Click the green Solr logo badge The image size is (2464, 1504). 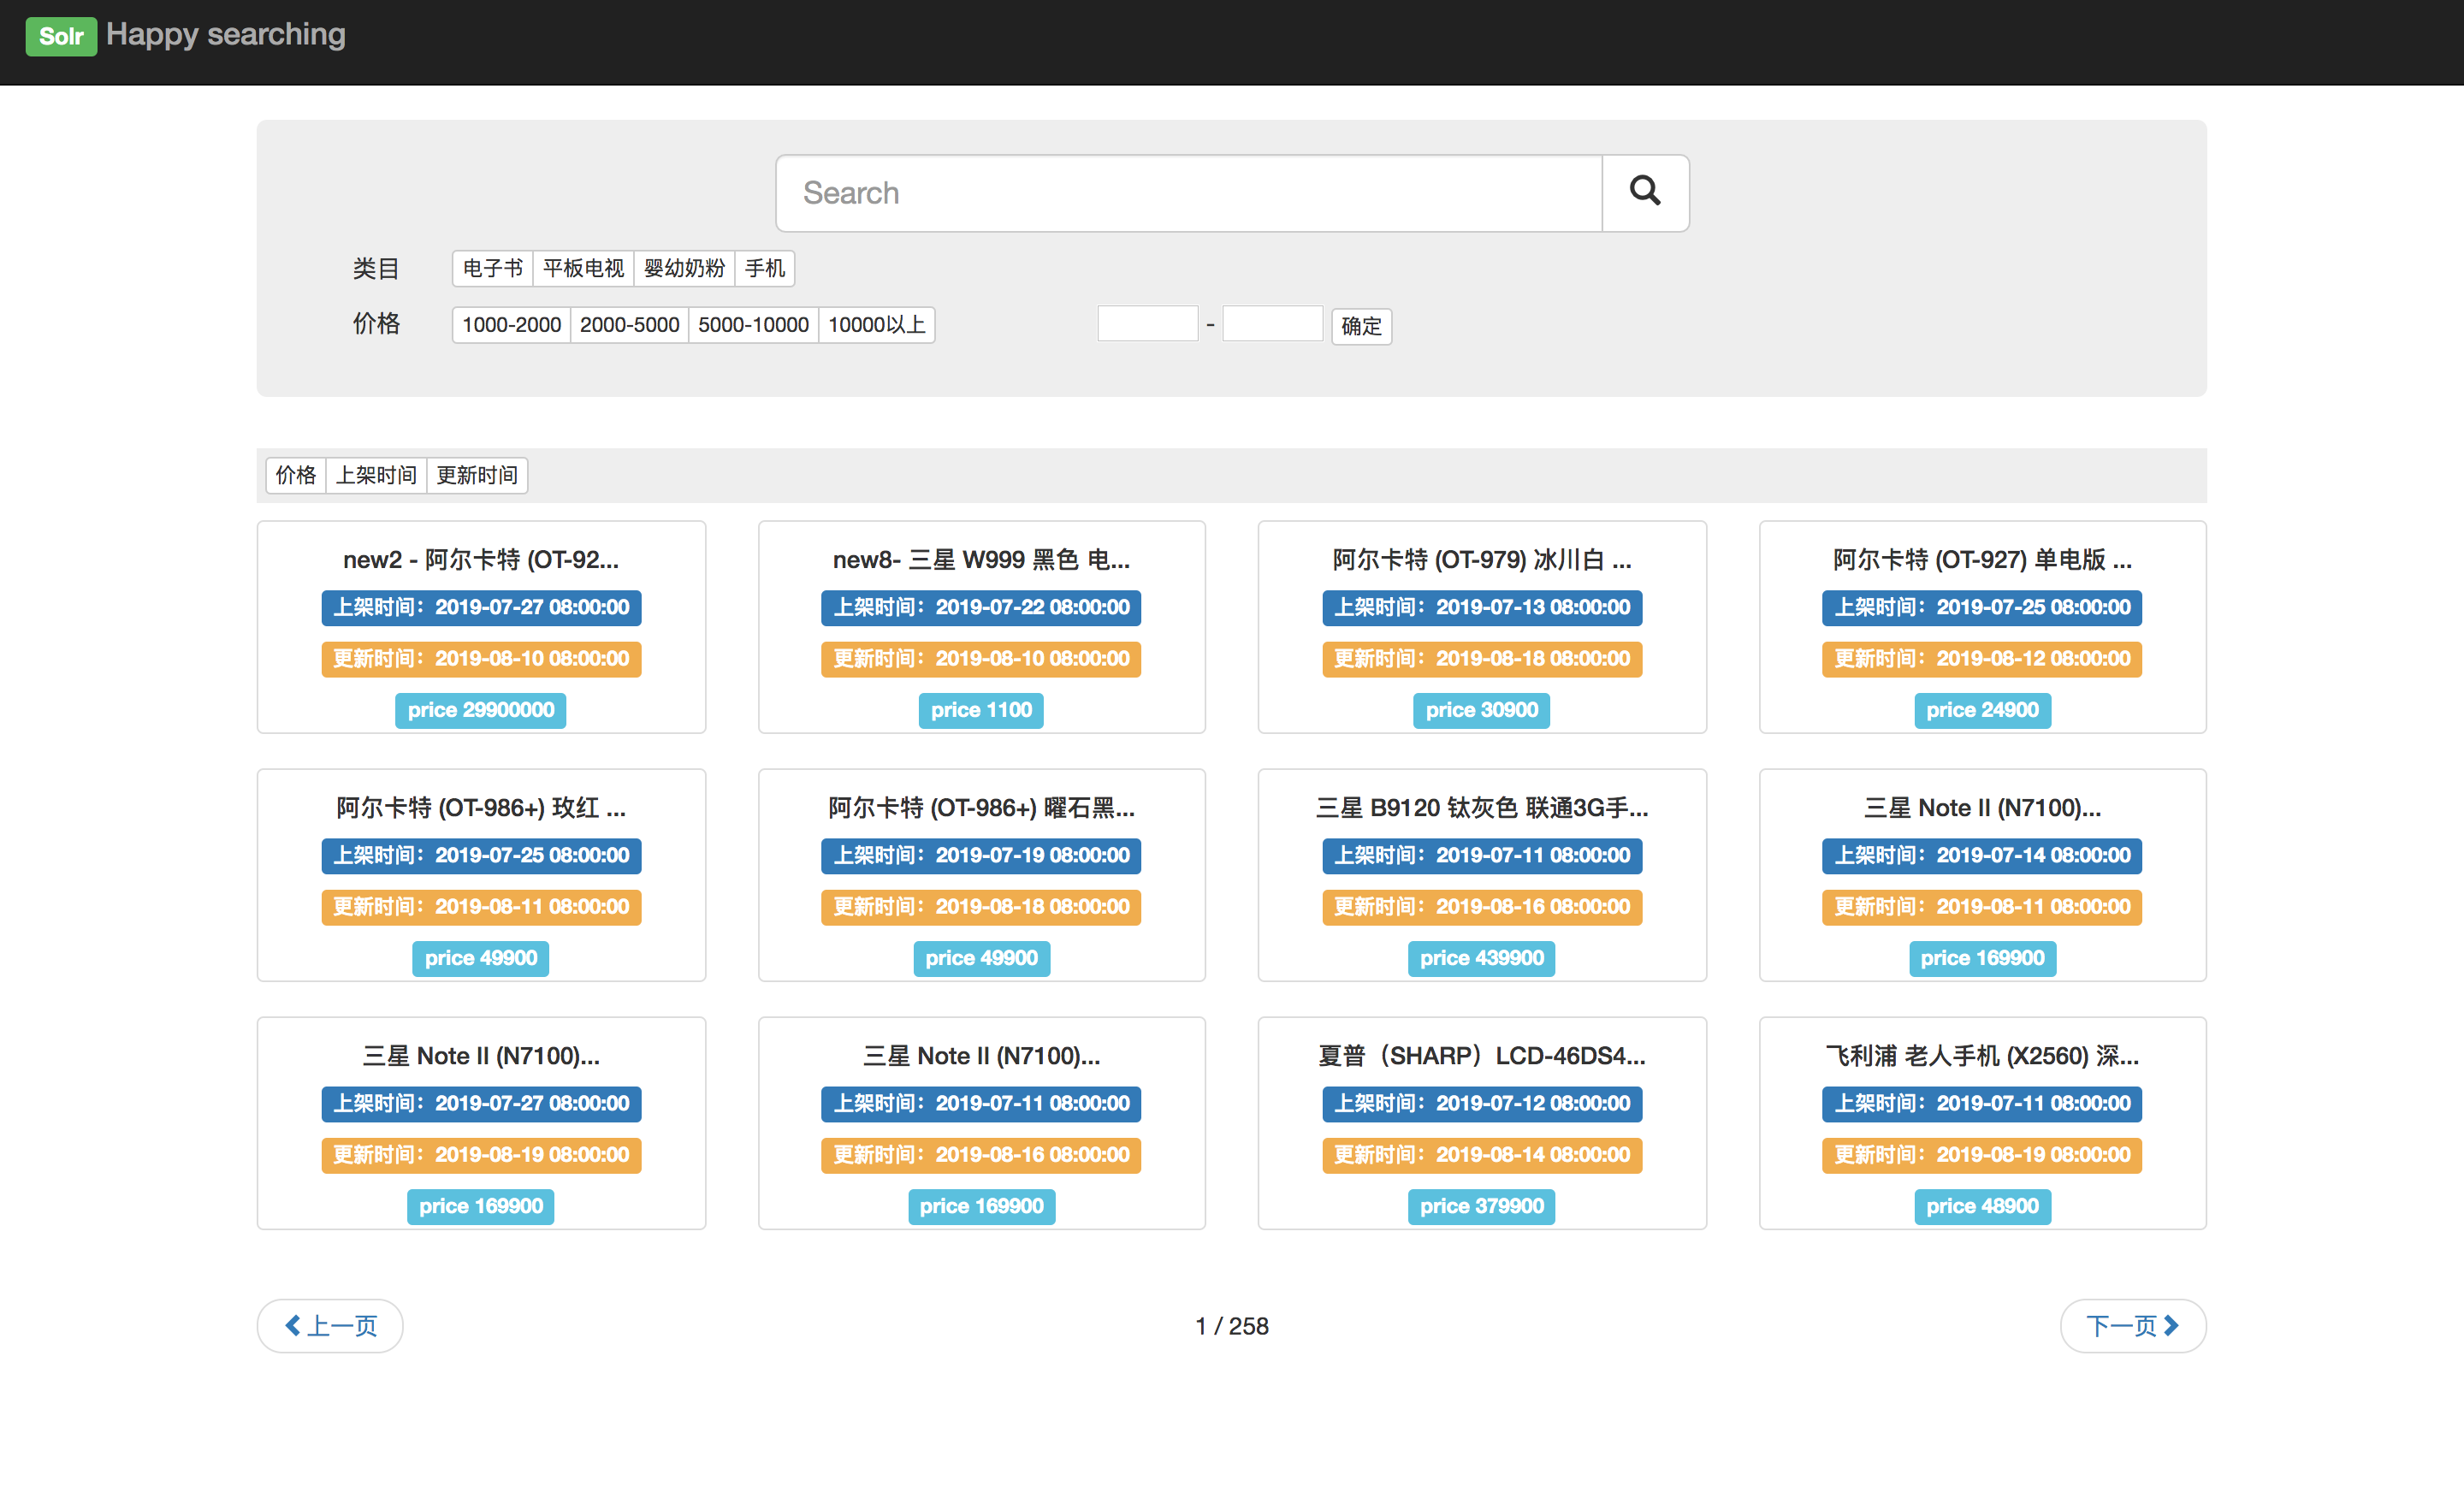(x=60, y=36)
